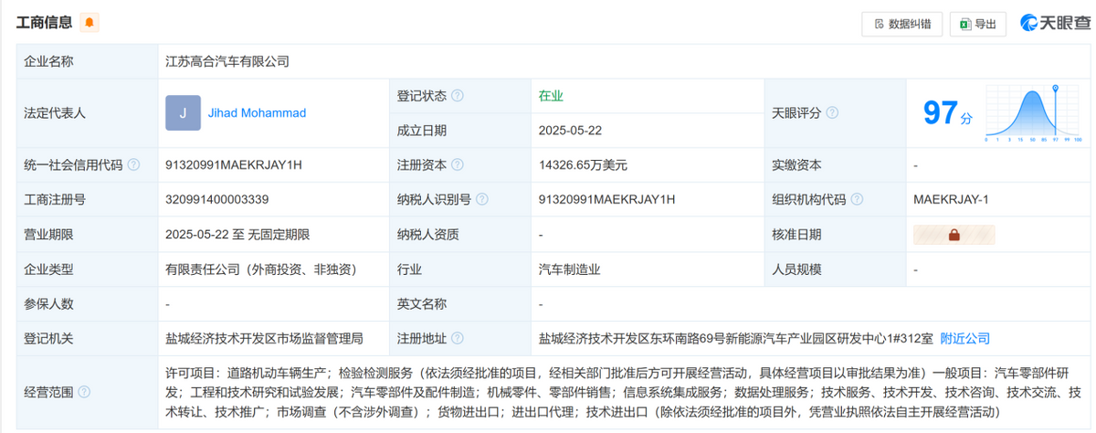Click the 工商注册号 field label
Viewport: 1096px width, 433px height.
click(x=55, y=199)
